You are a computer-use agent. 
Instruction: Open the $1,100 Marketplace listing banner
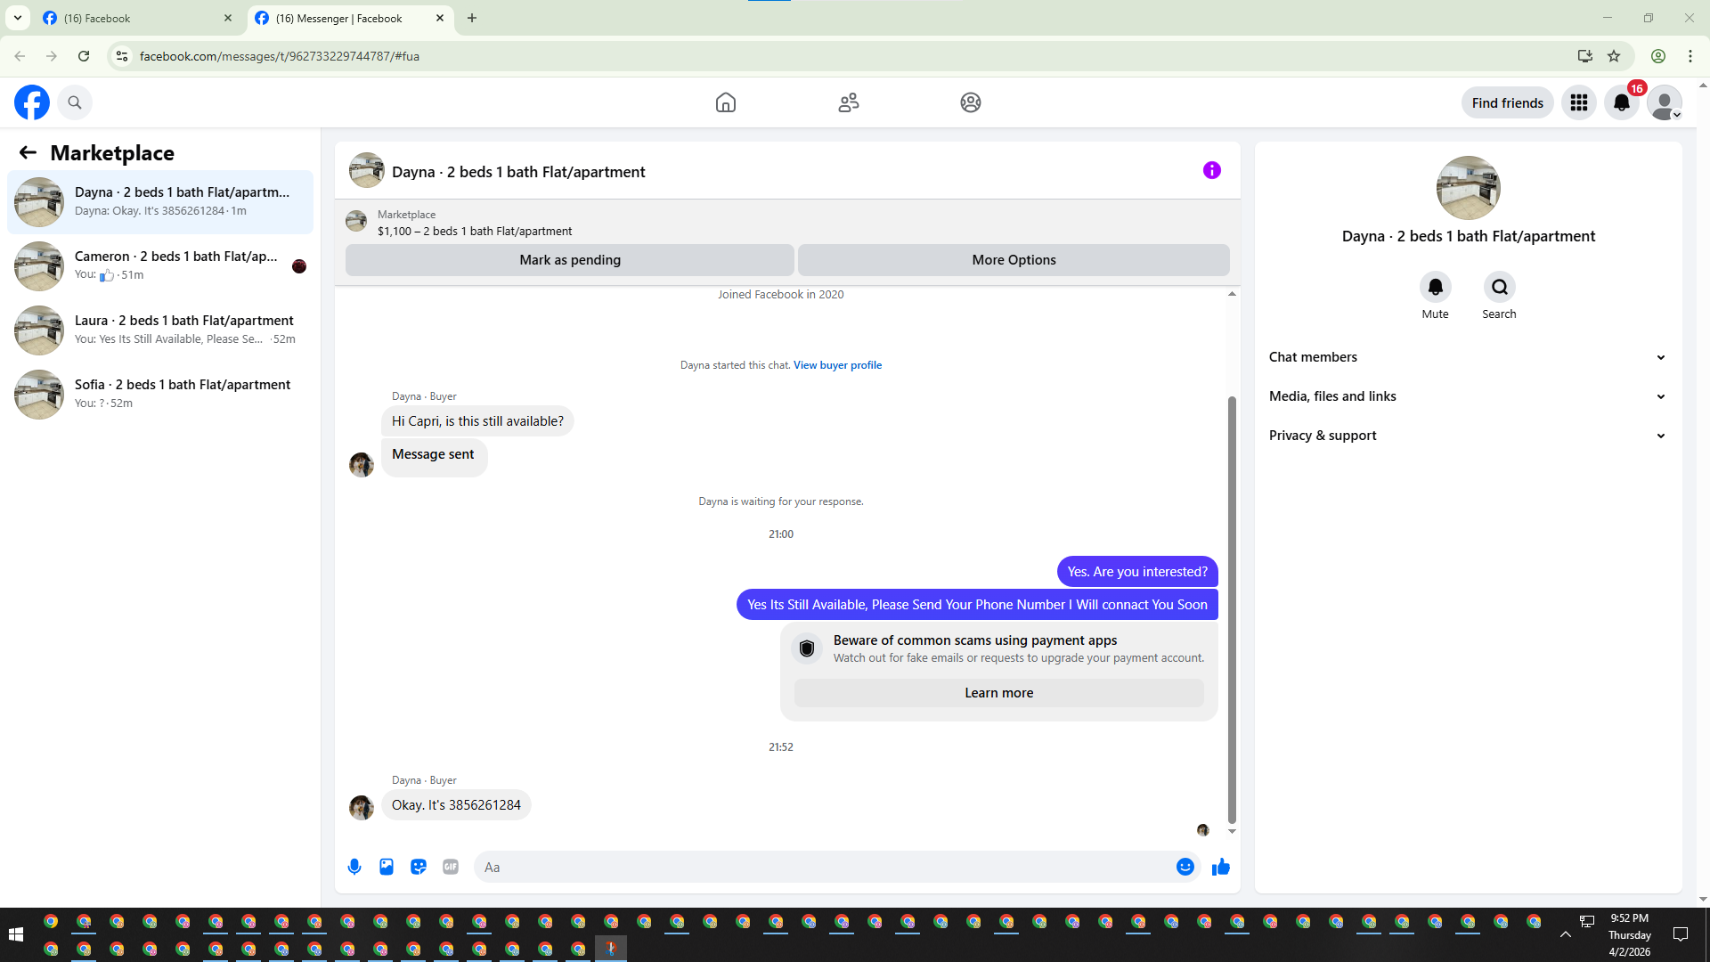[x=787, y=222]
